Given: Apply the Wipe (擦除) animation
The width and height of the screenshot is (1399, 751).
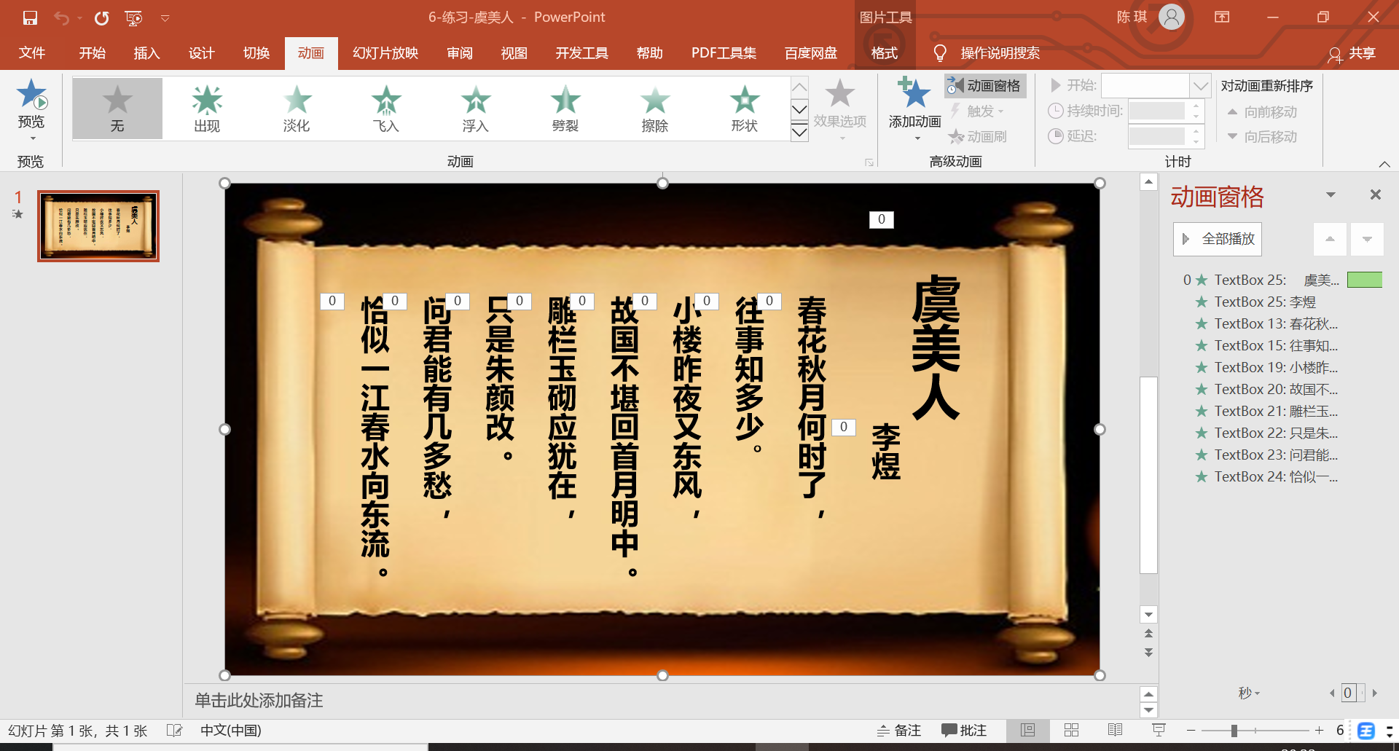Looking at the screenshot, I should (655, 109).
